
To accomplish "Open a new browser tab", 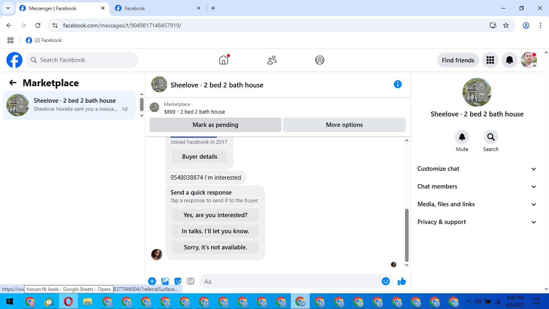I will (213, 8).
